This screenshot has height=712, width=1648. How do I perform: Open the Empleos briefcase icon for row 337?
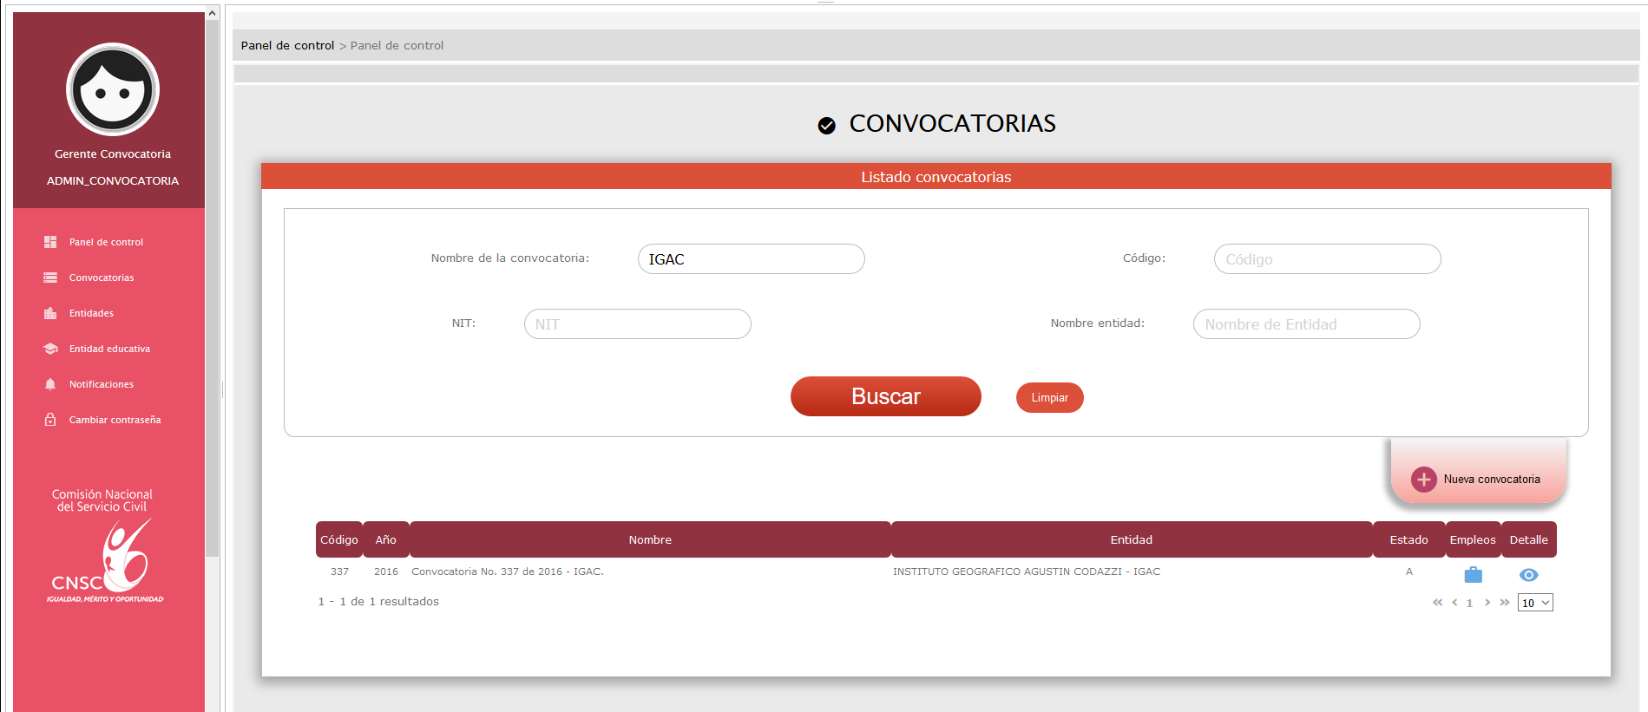pos(1473,575)
